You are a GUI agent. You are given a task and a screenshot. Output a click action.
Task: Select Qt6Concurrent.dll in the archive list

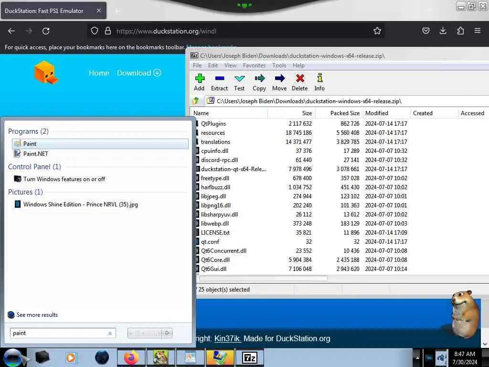223,250
